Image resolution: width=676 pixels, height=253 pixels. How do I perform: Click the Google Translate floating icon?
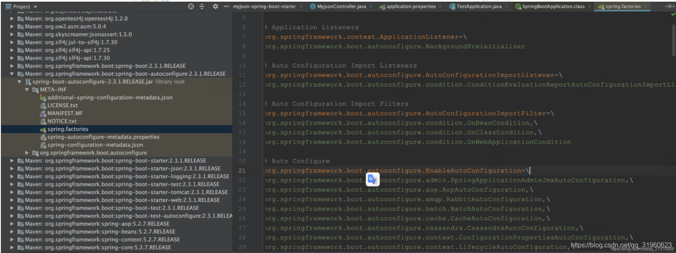coord(373,179)
